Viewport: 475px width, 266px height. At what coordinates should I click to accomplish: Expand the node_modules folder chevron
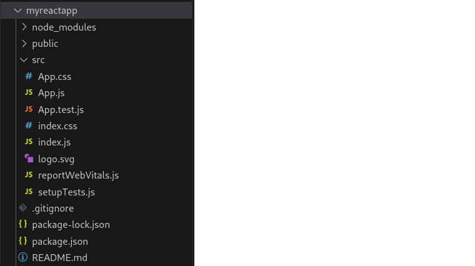point(24,27)
